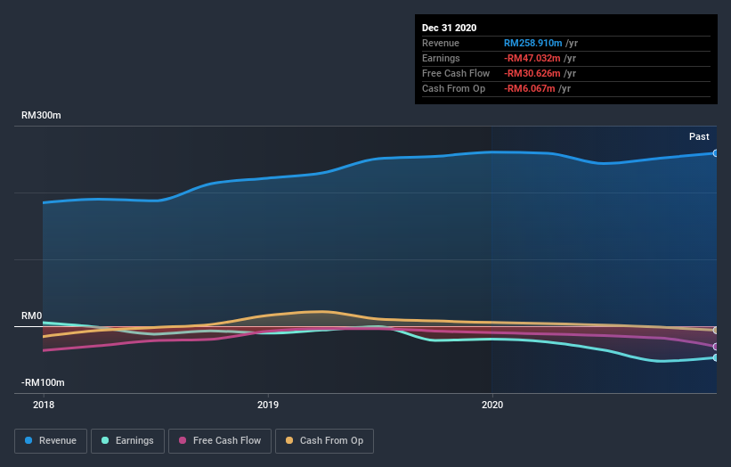Image resolution: width=731 pixels, height=467 pixels.
Task: Click the -RM47.032m earnings value
Action: click(532, 58)
